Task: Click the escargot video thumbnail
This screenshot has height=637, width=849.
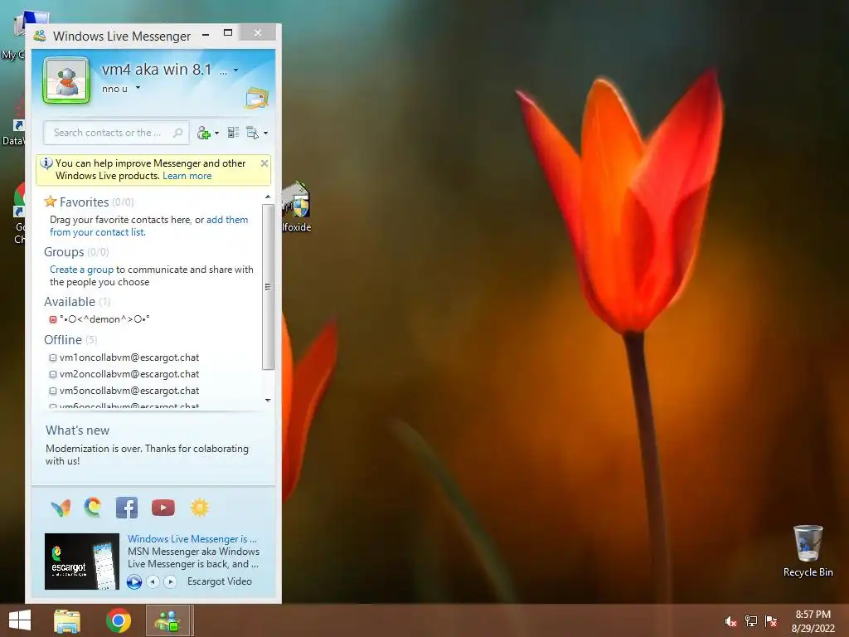Action: pos(82,562)
